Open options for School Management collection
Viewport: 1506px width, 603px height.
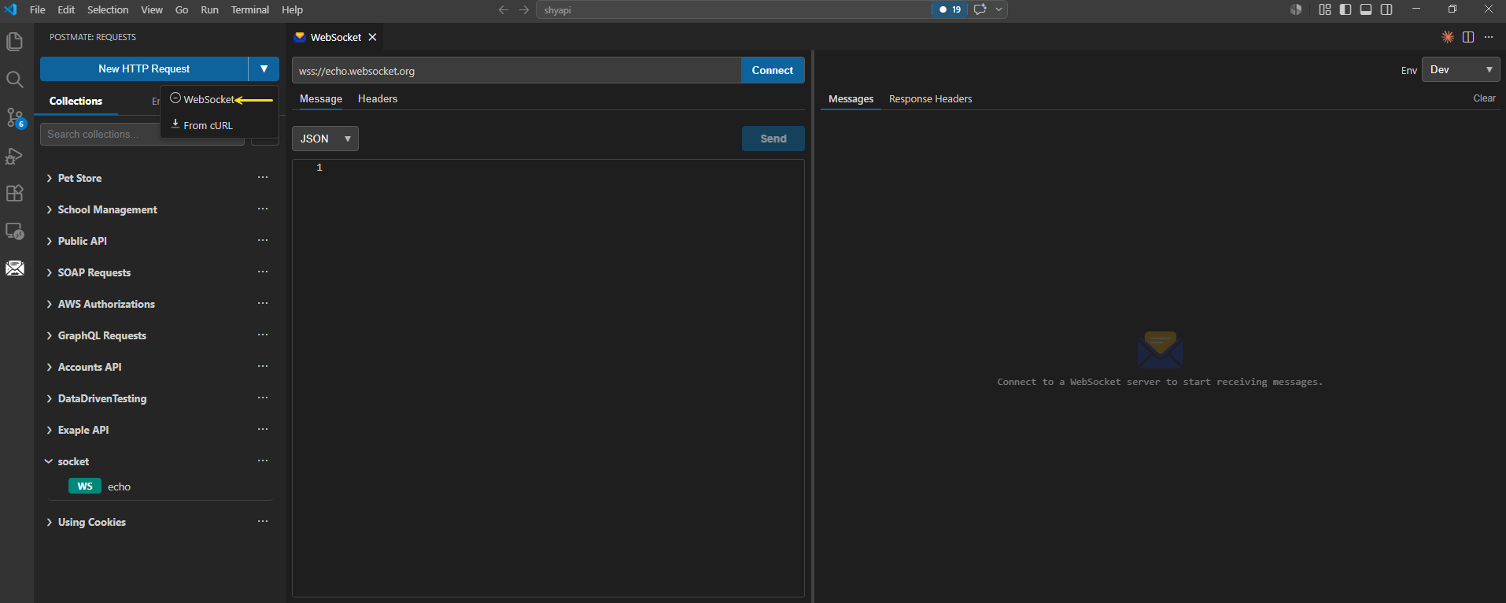pyautogui.click(x=263, y=209)
